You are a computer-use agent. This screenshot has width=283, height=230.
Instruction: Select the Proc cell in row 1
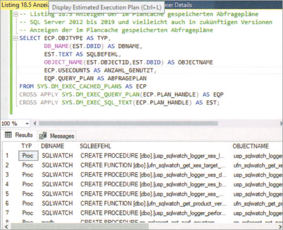pos(28,156)
